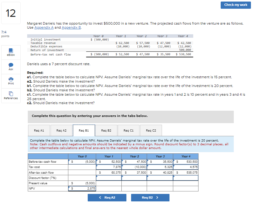This screenshot has height=207, width=255.
Task: Switch to the Req C2 tab
Action: pyautogui.click(x=151, y=131)
